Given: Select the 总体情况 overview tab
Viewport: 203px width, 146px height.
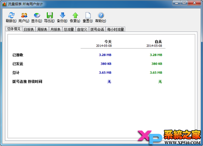Looking at the screenshot, I should click(14, 29).
